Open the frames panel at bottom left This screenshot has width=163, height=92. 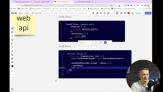[x=12, y=89]
